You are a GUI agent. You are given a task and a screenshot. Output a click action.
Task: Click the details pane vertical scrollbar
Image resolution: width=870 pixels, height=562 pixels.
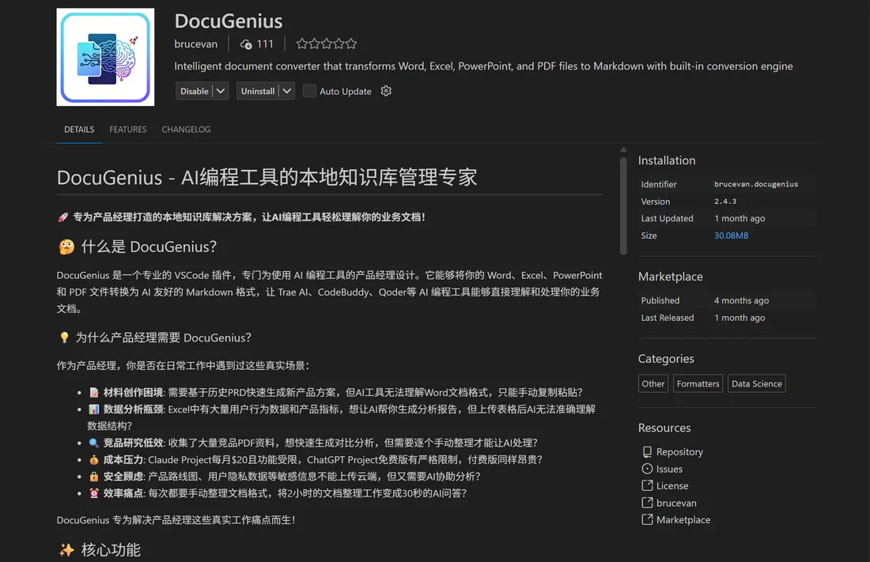[x=623, y=206]
